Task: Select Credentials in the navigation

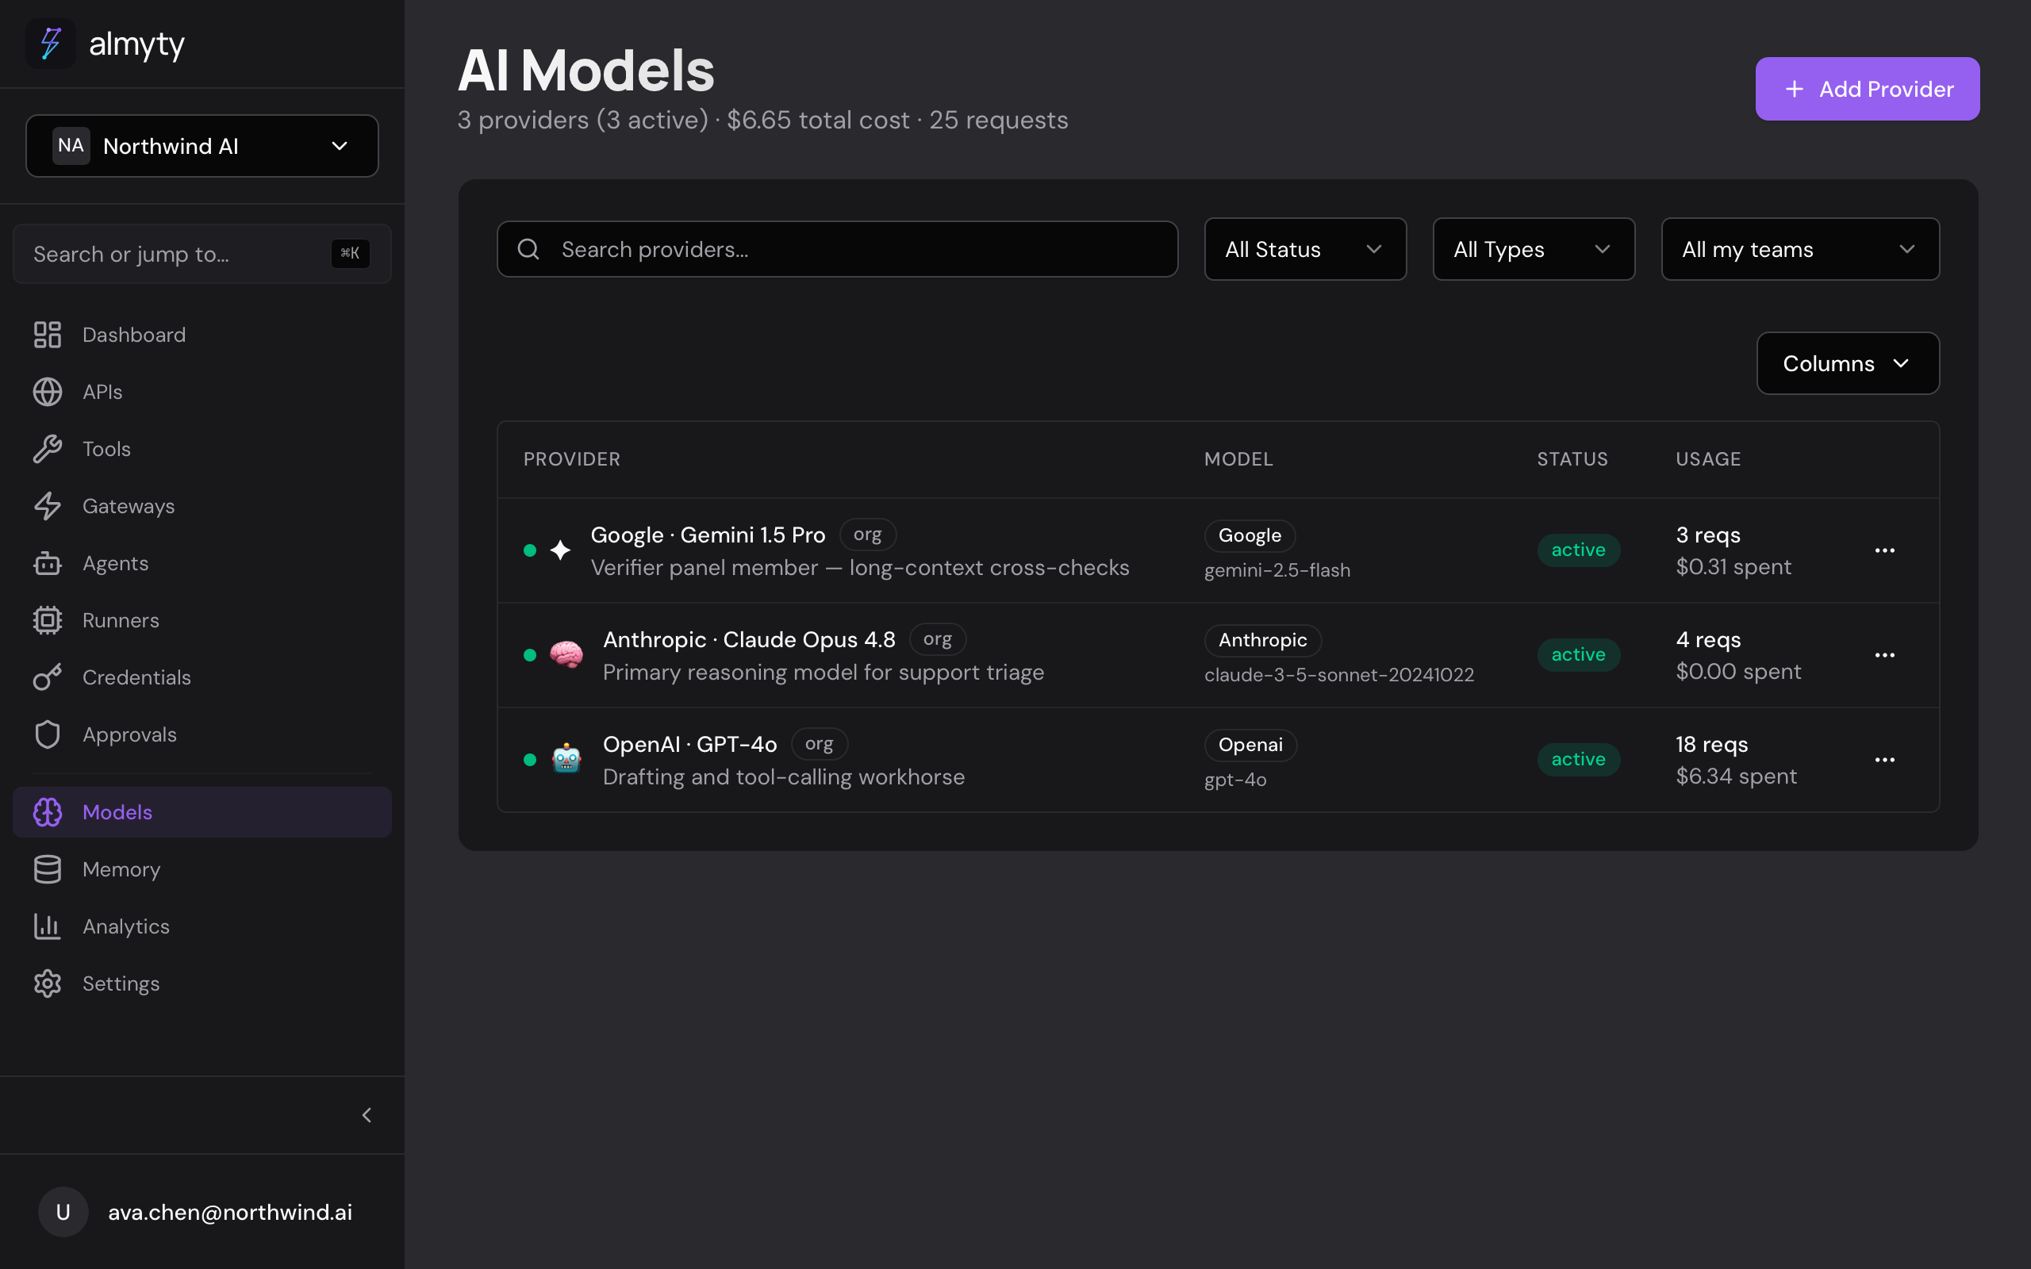Action: click(202, 677)
